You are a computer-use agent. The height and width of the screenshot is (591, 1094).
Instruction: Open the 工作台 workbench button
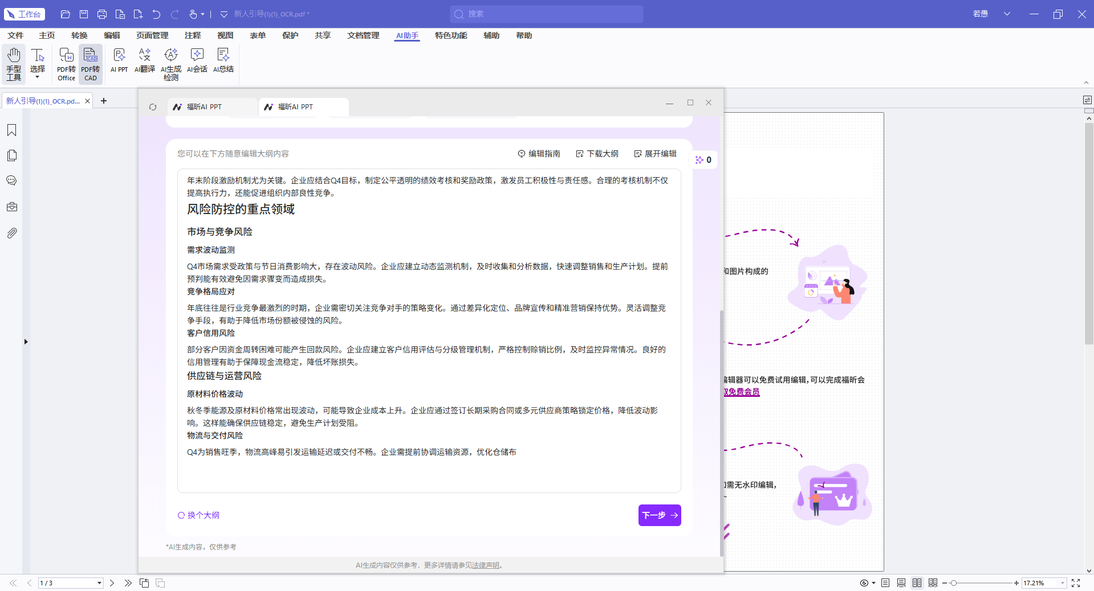[x=25, y=14]
